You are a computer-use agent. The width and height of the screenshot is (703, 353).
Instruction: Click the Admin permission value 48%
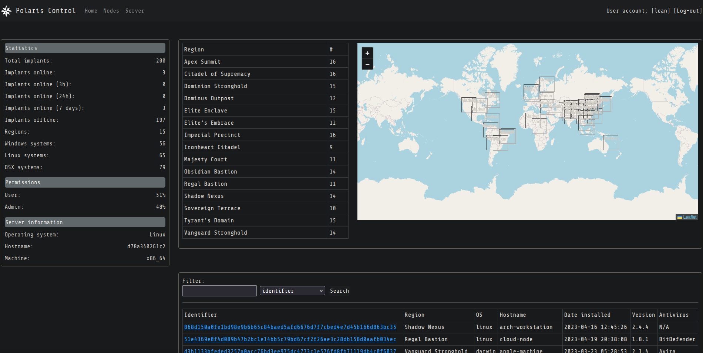tap(161, 207)
